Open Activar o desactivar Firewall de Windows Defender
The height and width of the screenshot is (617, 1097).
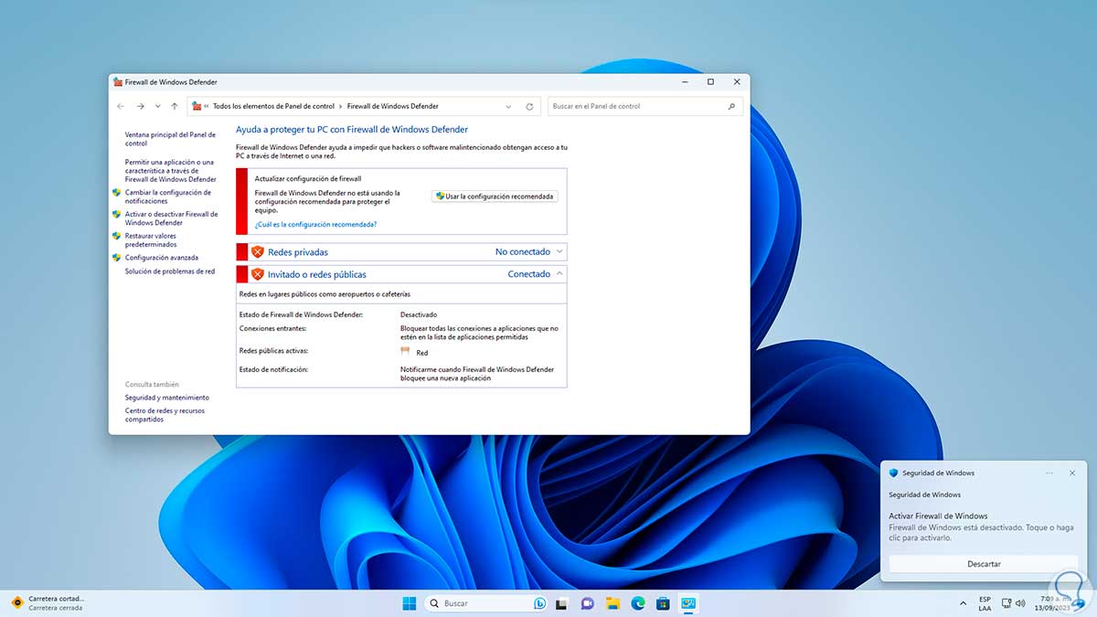tap(172, 218)
